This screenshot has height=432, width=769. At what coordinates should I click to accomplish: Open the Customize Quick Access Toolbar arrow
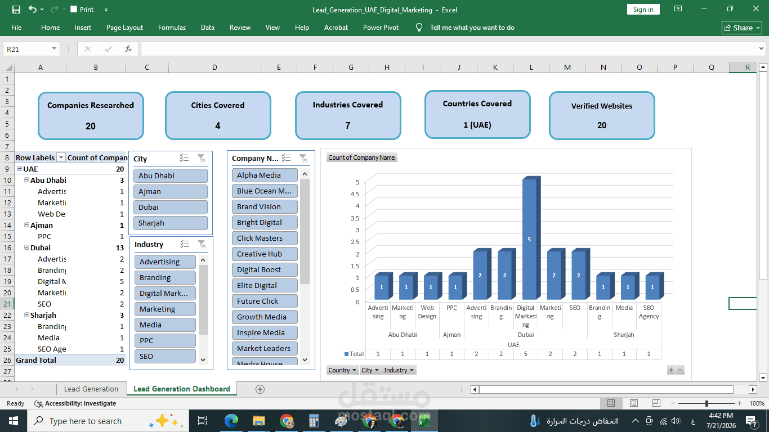point(106,10)
